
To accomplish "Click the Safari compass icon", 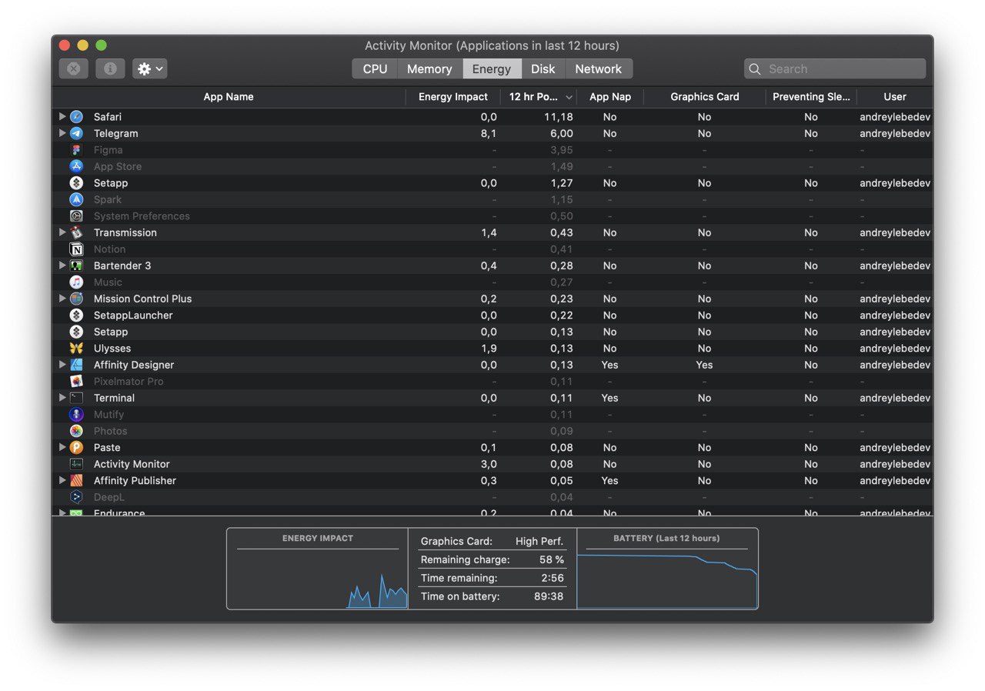I will point(76,117).
